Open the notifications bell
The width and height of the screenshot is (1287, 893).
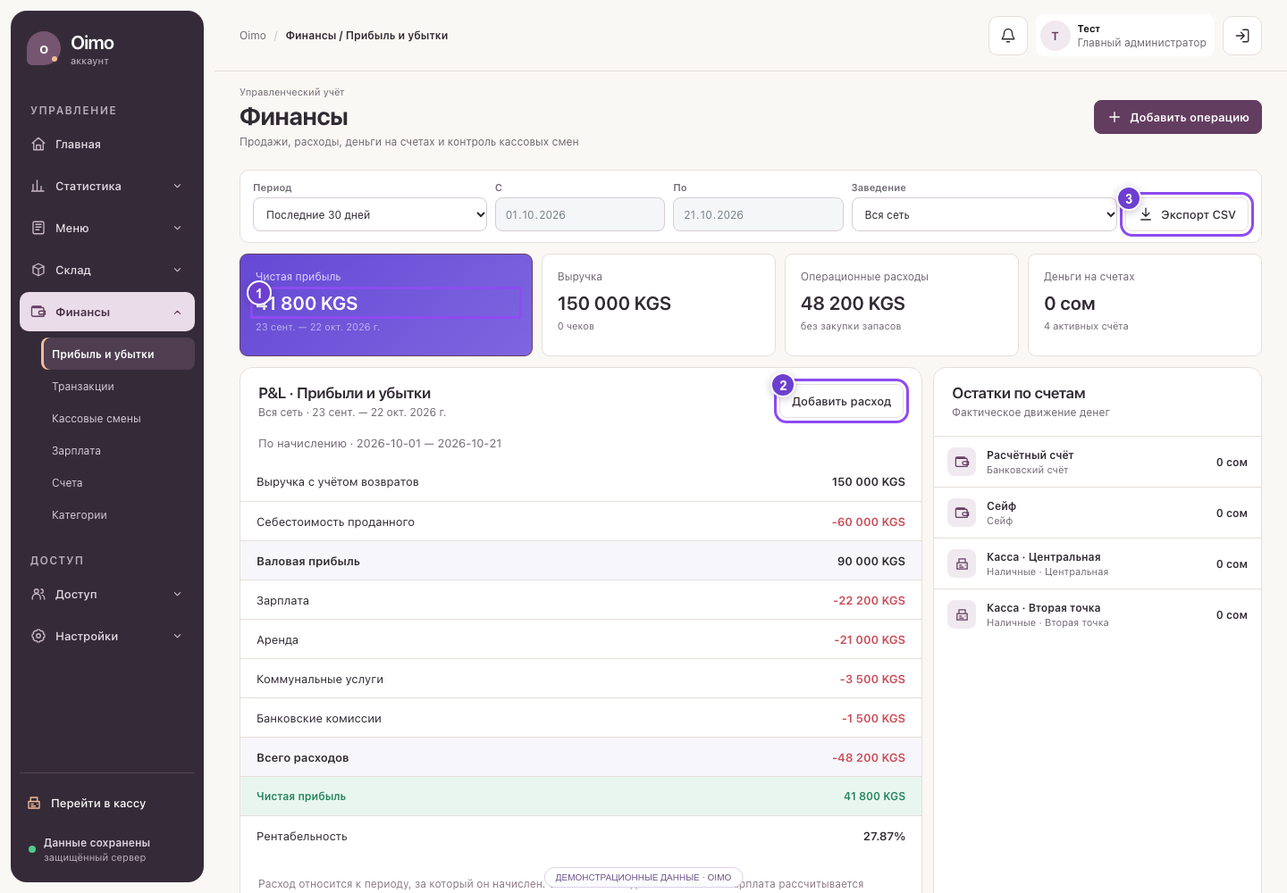(1008, 36)
